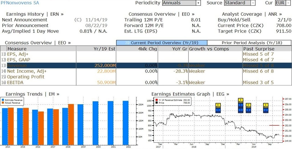Click the topmost yellow E marker above number 5
Image resolution: width=292 pixels, height=149 pixels.
pos(241,100)
